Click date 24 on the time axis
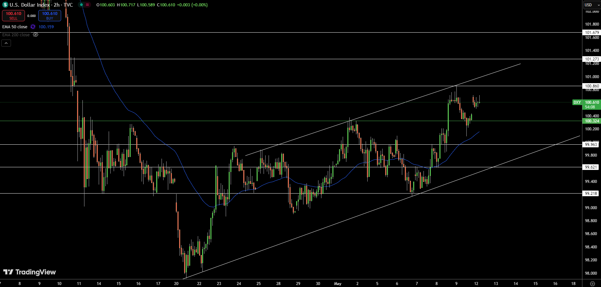 [x=239, y=284]
